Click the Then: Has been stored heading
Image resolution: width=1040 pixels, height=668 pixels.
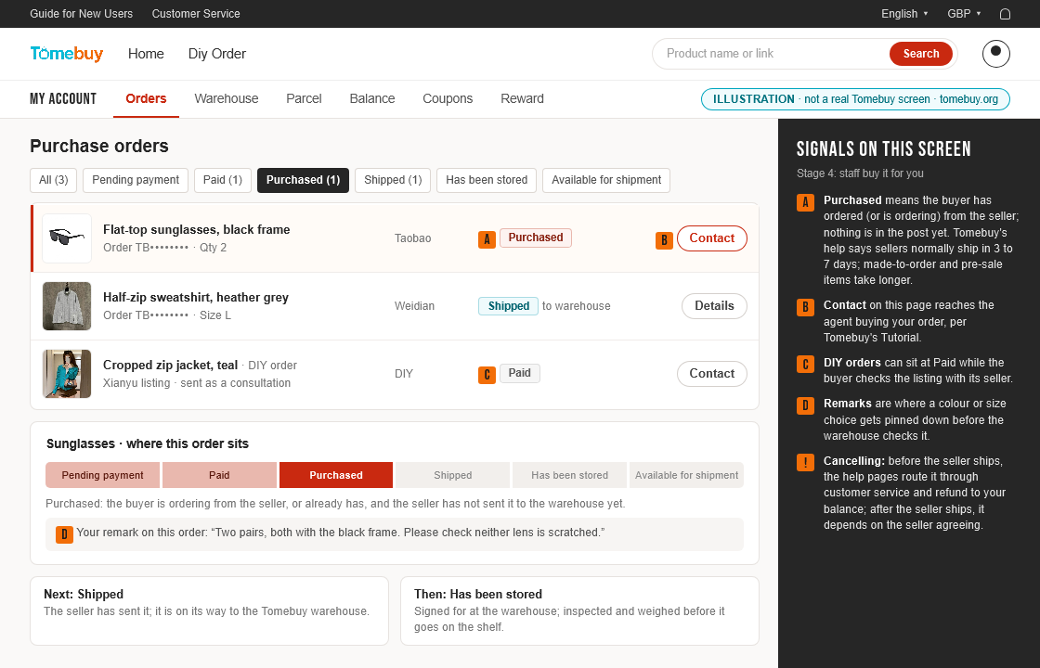pos(478,595)
